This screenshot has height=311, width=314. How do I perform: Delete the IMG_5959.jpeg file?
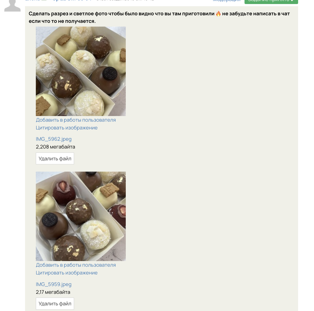coord(55,303)
